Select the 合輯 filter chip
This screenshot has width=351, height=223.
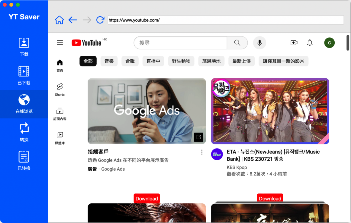[130, 61]
